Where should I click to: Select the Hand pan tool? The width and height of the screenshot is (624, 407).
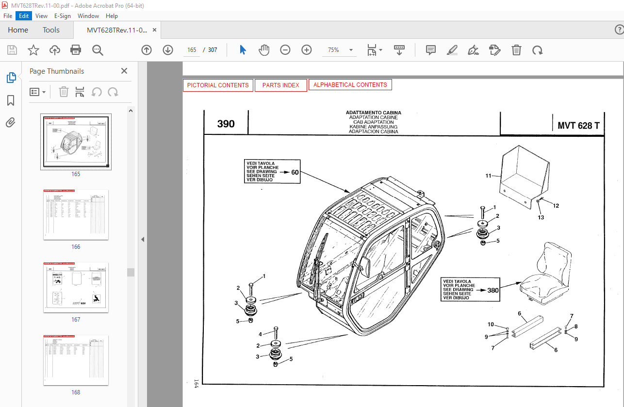[264, 50]
